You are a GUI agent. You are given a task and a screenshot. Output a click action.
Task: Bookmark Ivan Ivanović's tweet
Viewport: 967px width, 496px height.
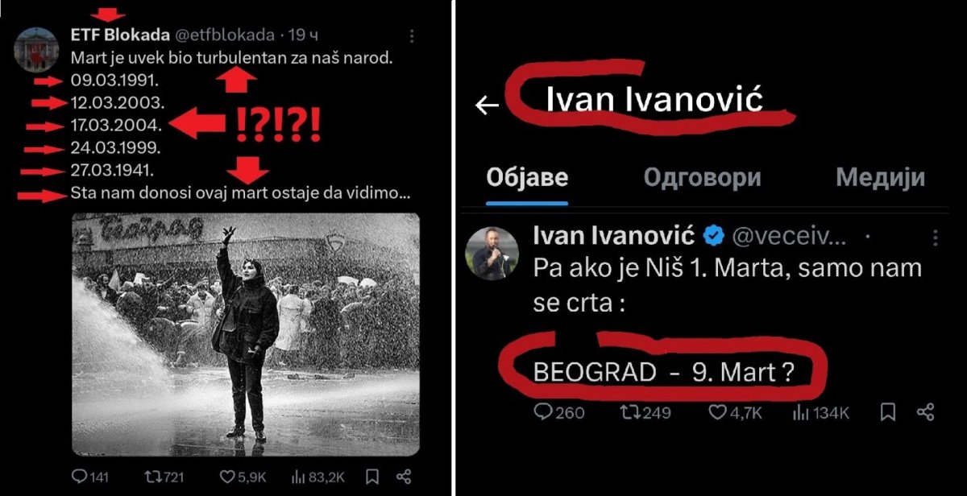[887, 412]
